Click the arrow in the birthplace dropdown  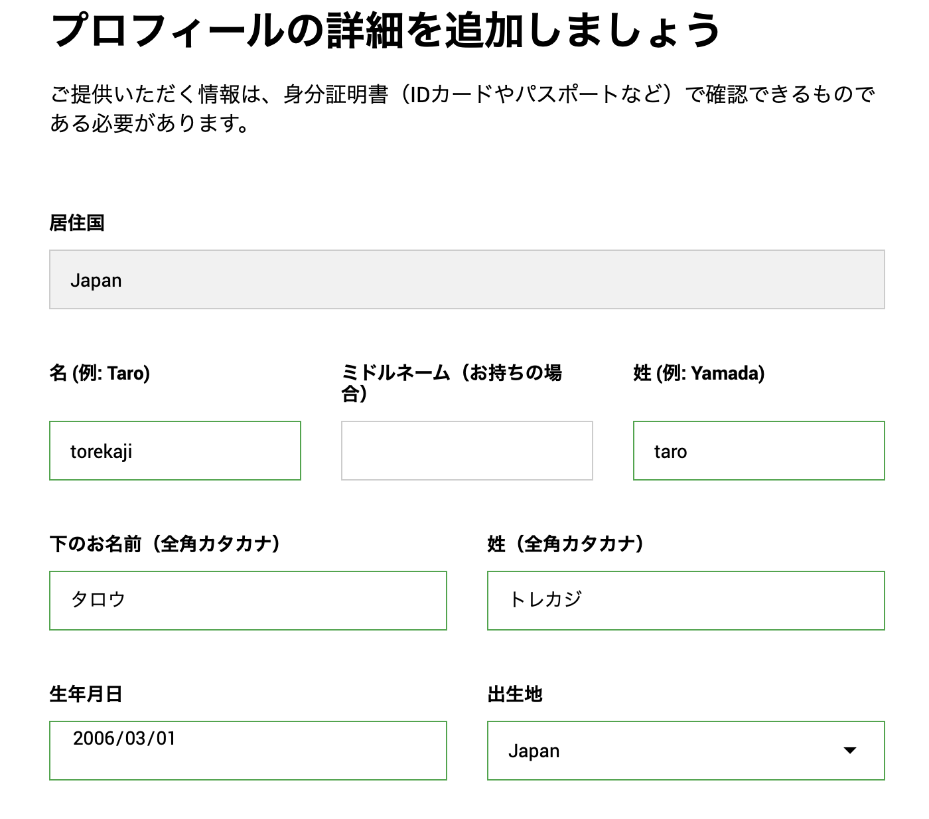pos(849,751)
